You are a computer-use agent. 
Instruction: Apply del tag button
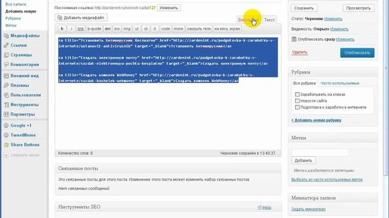click(x=108, y=28)
